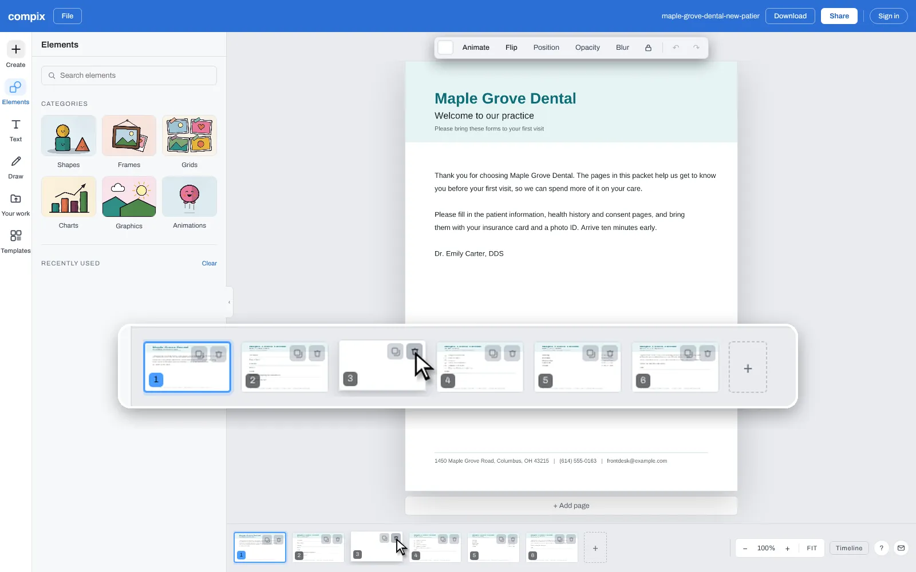This screenshot has height=572, width=916.
Task: Open help via the question mark icon
Action: tap(882, 548)
